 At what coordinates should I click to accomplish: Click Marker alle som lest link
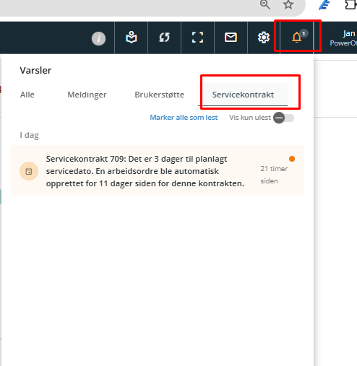(184, 118)
